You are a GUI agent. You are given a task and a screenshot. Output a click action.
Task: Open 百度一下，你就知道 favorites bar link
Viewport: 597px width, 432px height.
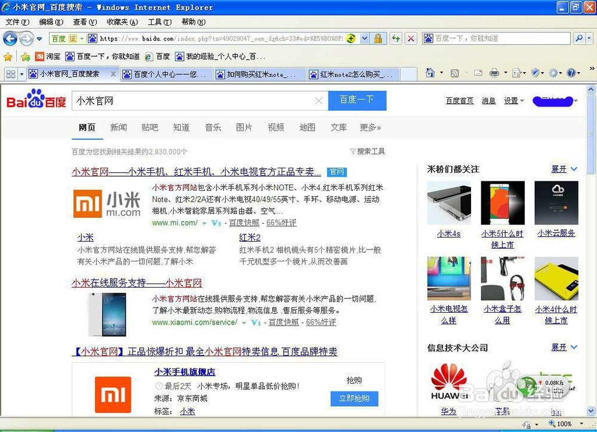(x=103, y=57)
